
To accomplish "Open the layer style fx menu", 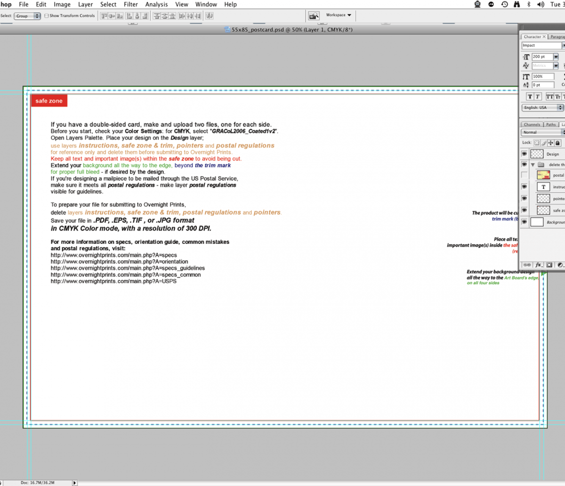I will [539, 265].
